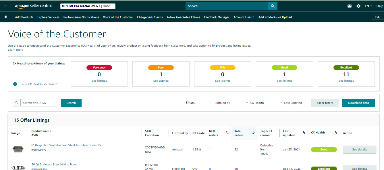Click the NCX rate column header

198,133
